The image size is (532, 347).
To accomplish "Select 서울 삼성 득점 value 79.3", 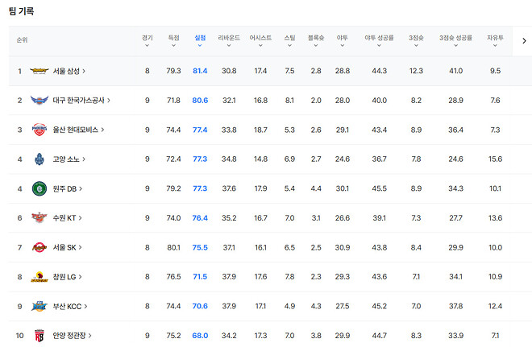I will pos(173,71).
